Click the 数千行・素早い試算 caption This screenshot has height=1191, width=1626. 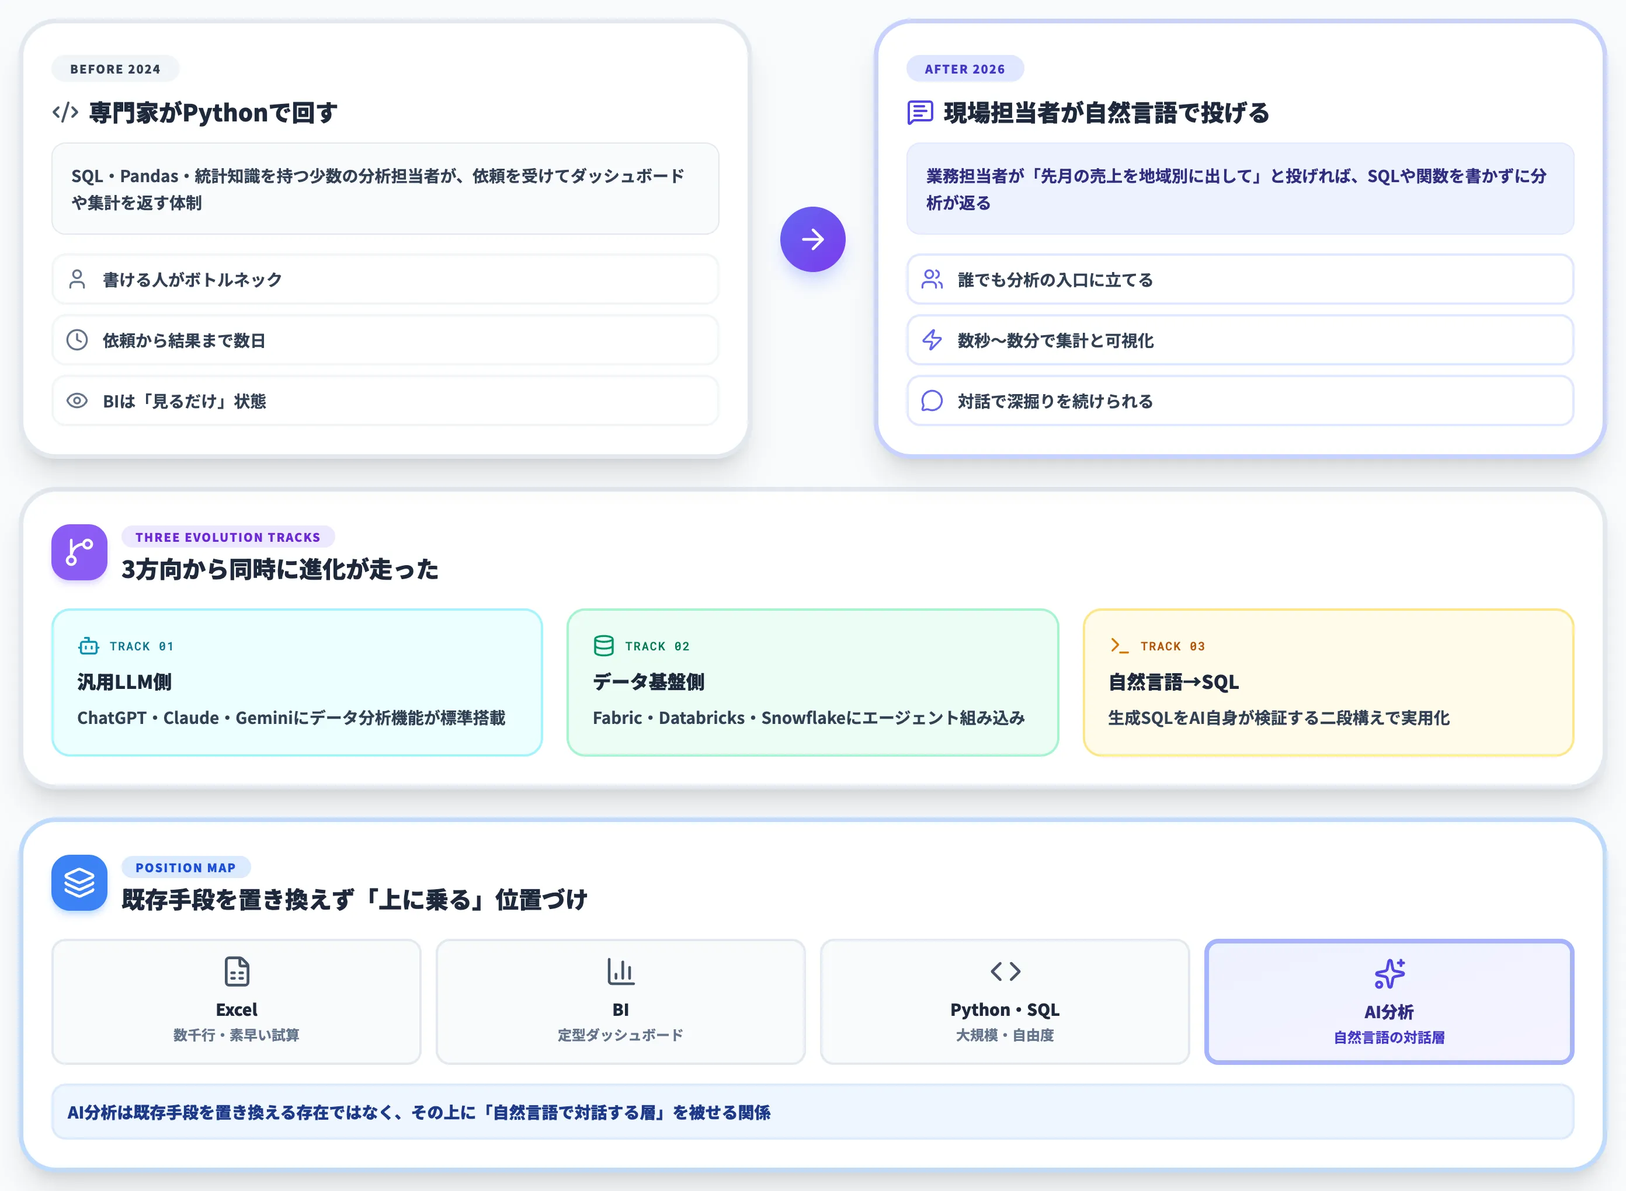[x=237, y=1035]
